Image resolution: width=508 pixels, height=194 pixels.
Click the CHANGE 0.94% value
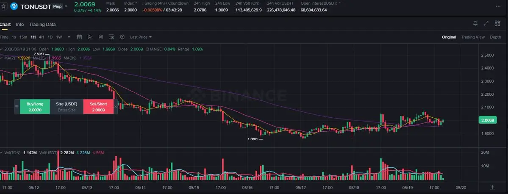pyautogui.click(x=169, y=49)
